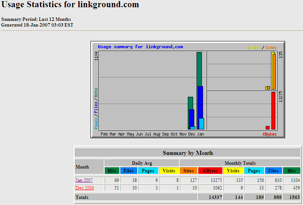Click the blue Files daily average header
This screenshot has height=205, width=303.
[129, 171]
